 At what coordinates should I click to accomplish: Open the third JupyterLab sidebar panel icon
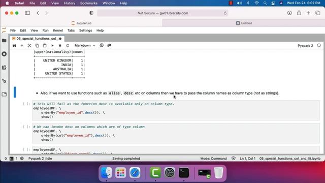(4, 68)
